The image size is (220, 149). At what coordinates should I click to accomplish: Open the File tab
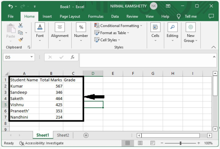pyautogui.click(x=11, y=17)
